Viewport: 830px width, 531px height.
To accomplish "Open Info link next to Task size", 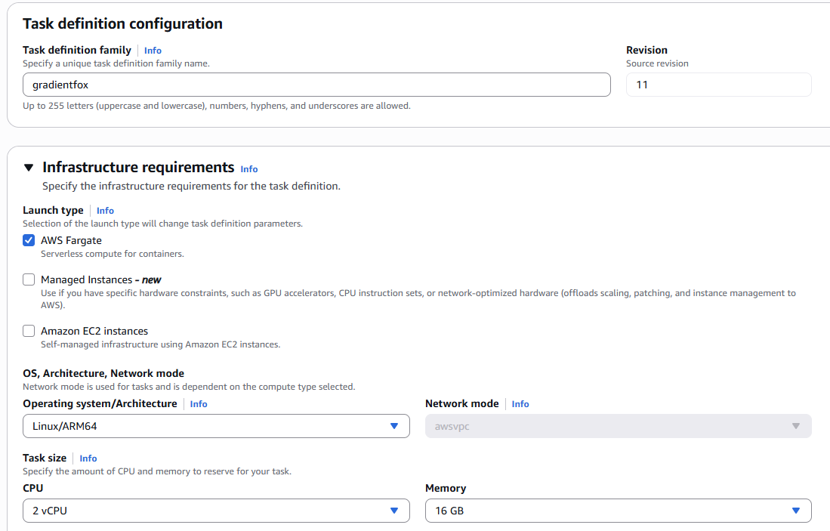I will coord(88,458).
